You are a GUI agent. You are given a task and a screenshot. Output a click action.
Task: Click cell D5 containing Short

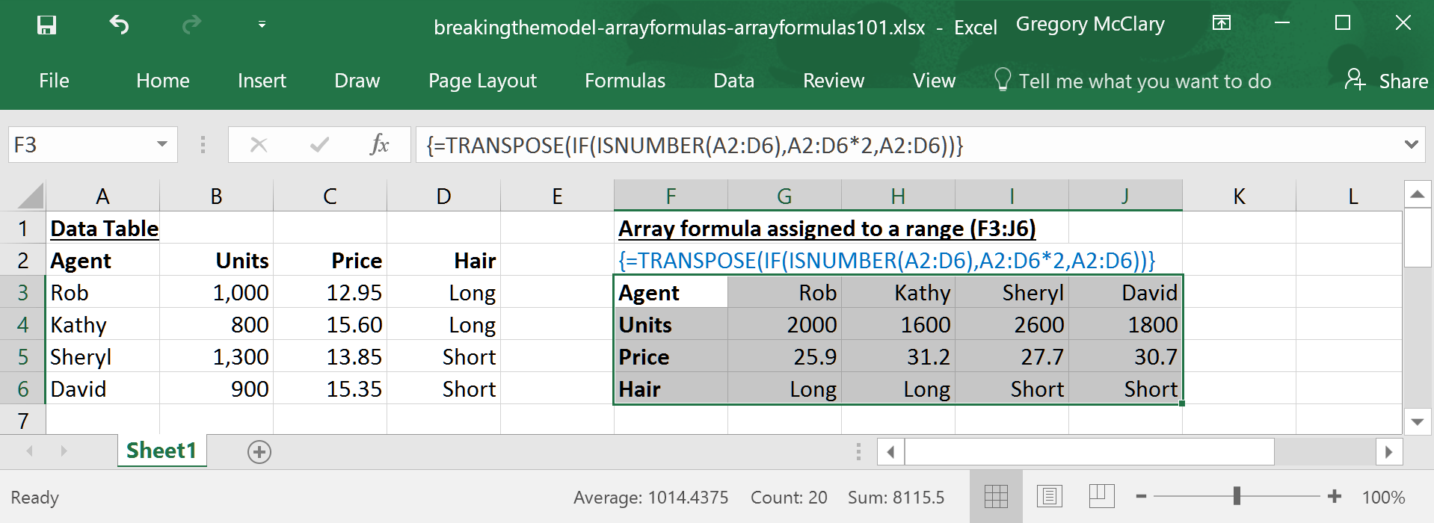444,356
